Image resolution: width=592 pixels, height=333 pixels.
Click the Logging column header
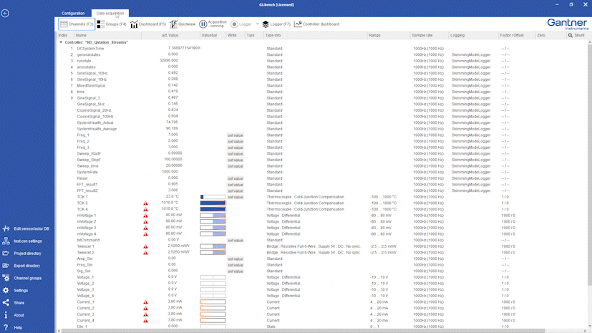tap(473, 35)
